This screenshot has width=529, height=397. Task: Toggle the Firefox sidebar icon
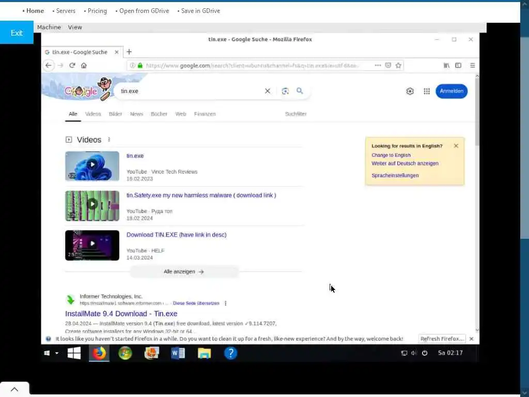tap(458, 66)
